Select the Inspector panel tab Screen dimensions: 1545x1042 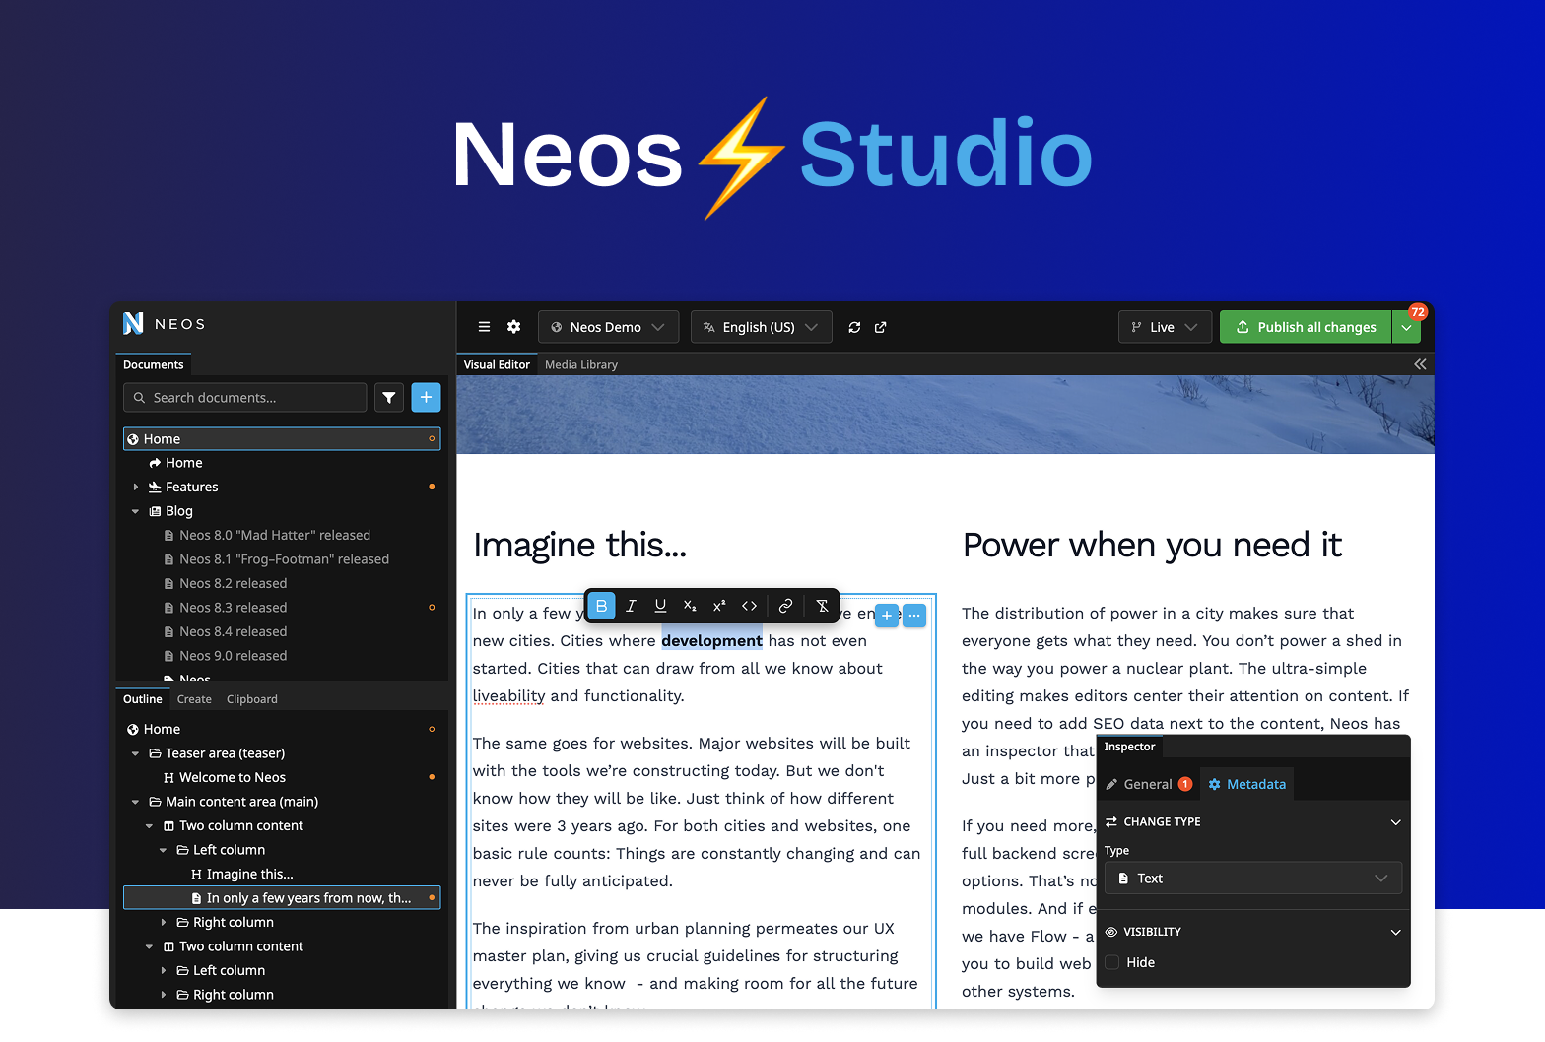pyautogui.click(x=1129, y=747)
